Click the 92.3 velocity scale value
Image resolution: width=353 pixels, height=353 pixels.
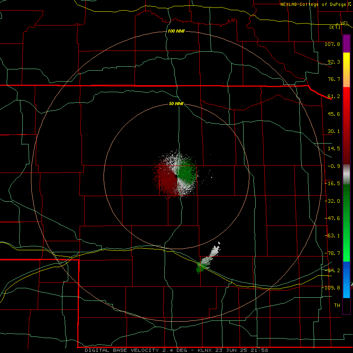point(334,62)
